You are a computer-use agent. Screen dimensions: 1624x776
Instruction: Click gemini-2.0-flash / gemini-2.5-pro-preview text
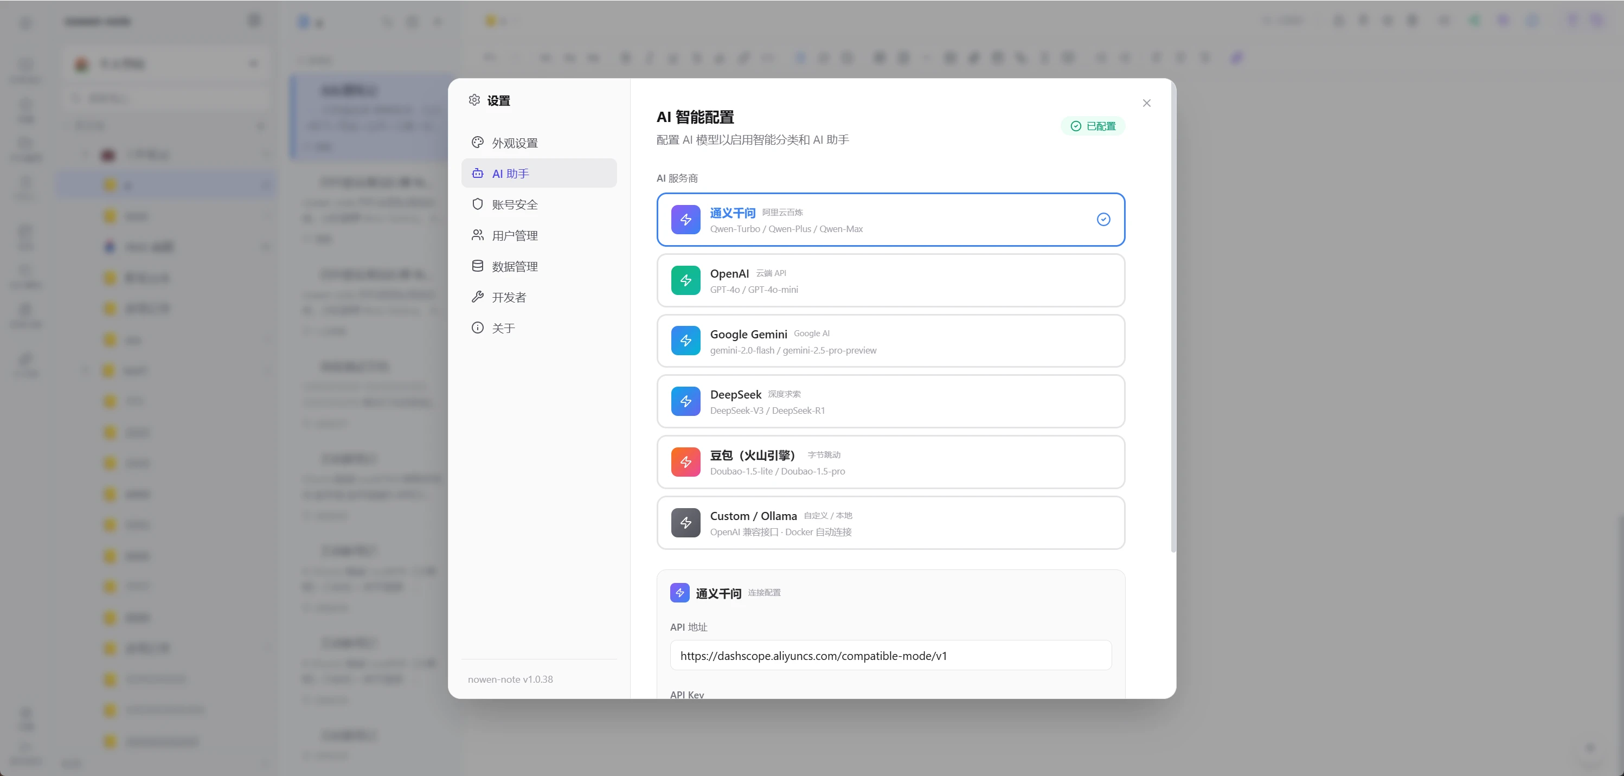tap(793, 350)
